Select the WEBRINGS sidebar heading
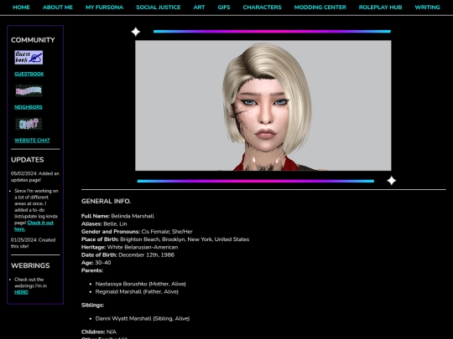The width and height of the screenshot is (453, 339). tap(30, 265)
